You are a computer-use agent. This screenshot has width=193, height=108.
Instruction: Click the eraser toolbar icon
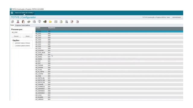tap(29, 22)
